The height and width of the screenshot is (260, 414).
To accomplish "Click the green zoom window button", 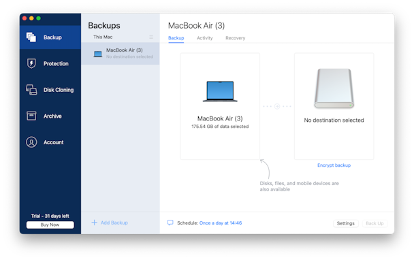I will (x=39, y=18).
